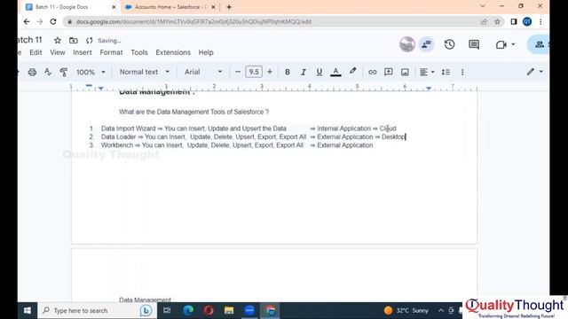This screenshot has height=319, width=568.
Task: Increase font size with plus button
Action: [270, 72]
